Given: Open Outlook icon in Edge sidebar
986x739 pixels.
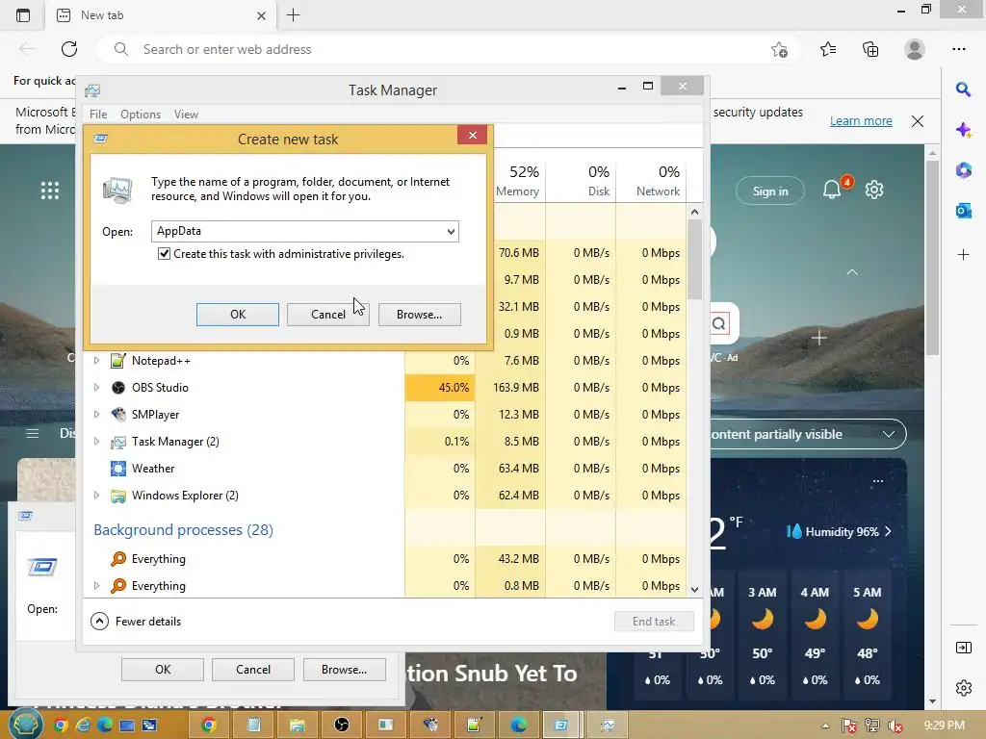Looking at the screenshot, I should (963, 211).
